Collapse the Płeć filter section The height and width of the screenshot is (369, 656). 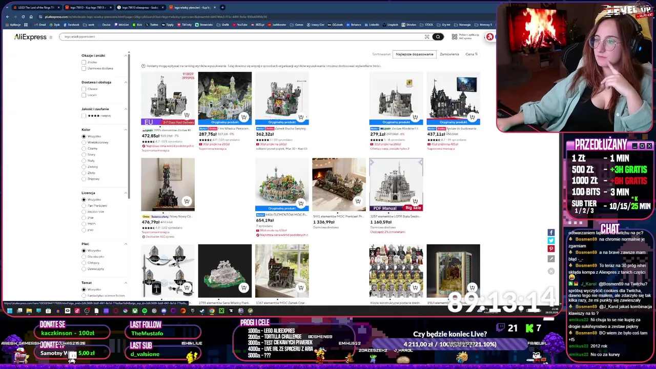[x=126, y=244]
